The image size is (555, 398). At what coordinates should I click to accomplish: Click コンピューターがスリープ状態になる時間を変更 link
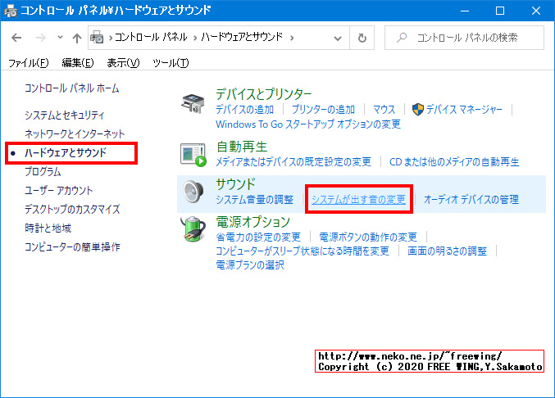point(303,251)
